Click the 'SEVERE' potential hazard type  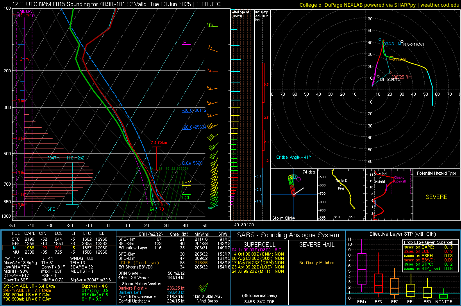coord(436,197)
